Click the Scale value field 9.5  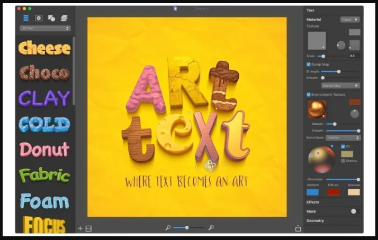(x=354, y=56)
